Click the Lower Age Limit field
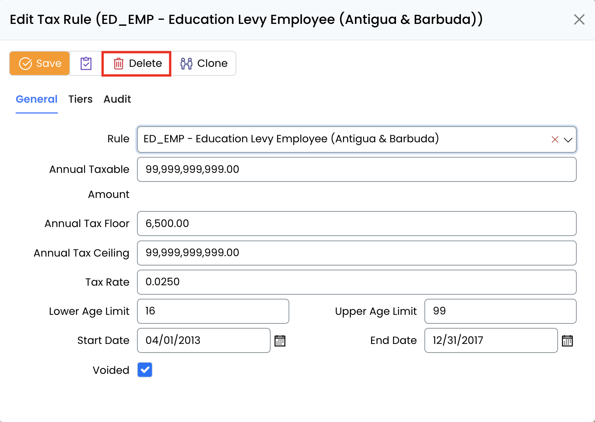Image resolution: width=595 pixels, height=422 pixels. (x=213, y=311)
